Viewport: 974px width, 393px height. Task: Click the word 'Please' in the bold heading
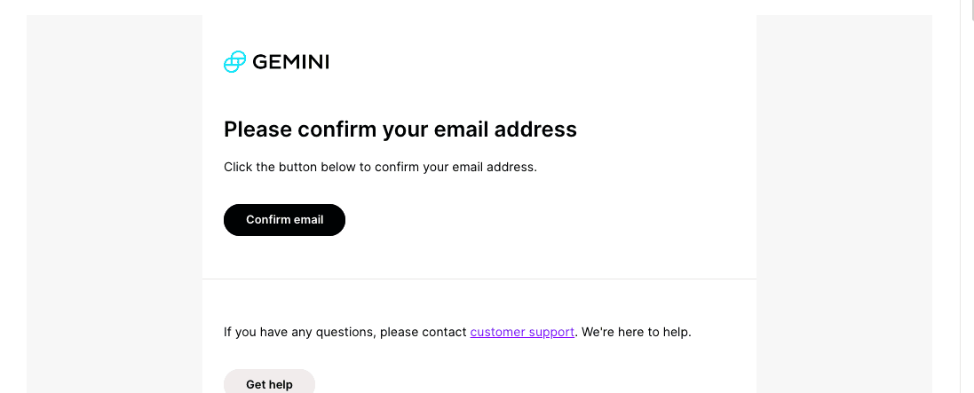[257, 130]
